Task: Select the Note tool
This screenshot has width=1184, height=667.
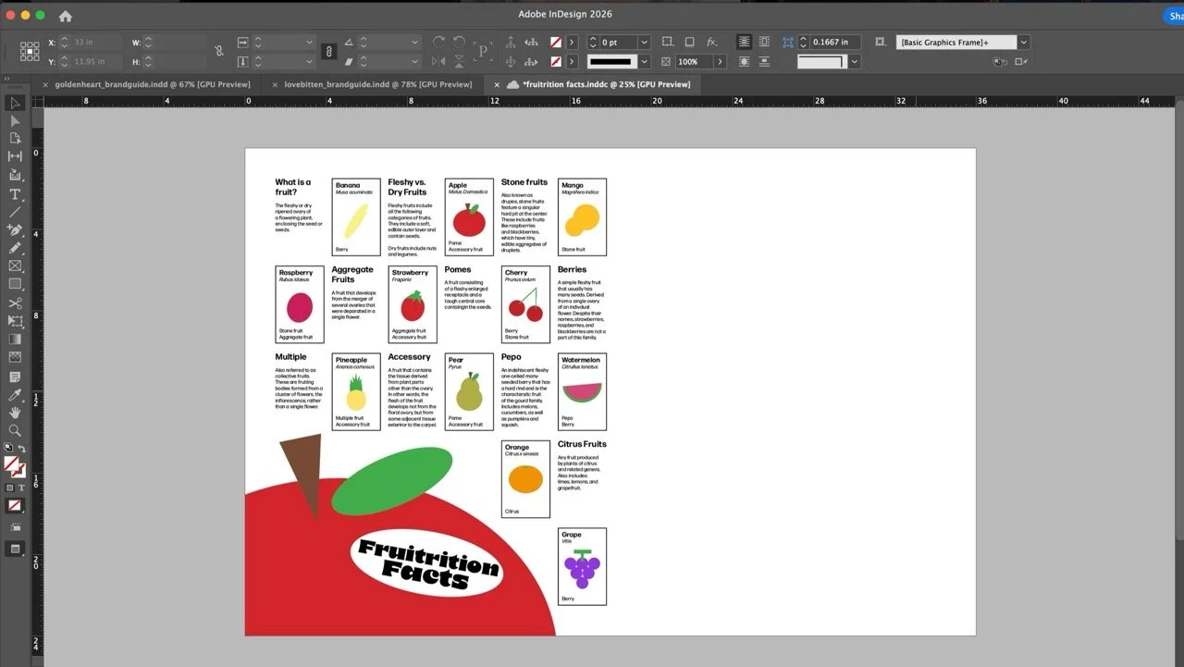Action: [x=15, y=377]
